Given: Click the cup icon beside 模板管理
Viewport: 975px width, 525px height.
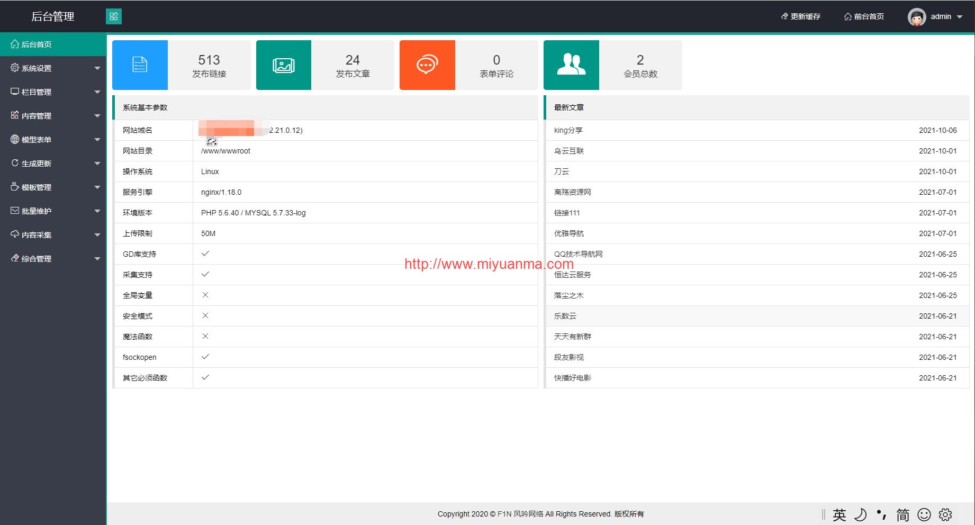Looking at the screenshot, I should tap(15, 187).
